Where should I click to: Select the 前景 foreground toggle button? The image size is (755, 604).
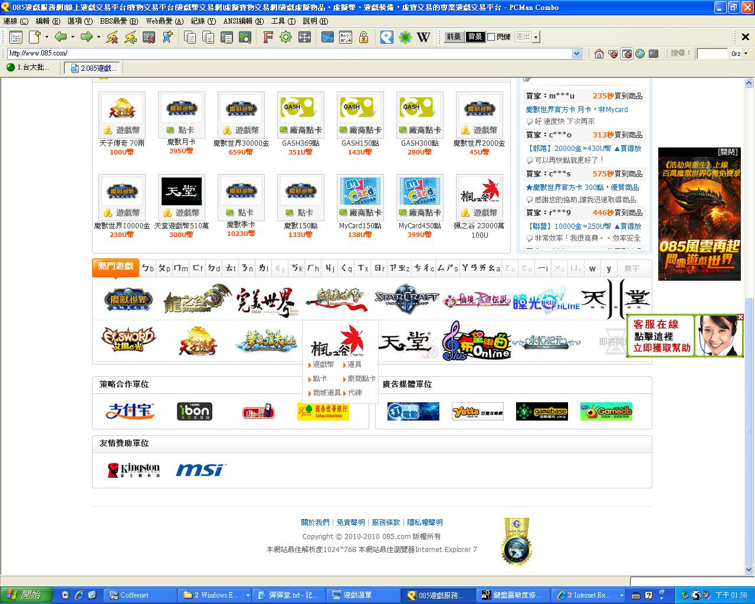[454, 37]
